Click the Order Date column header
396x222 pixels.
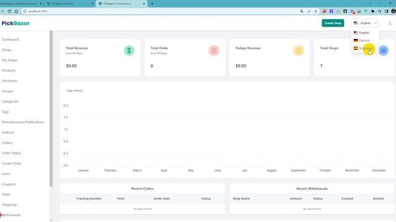point(161,199)
